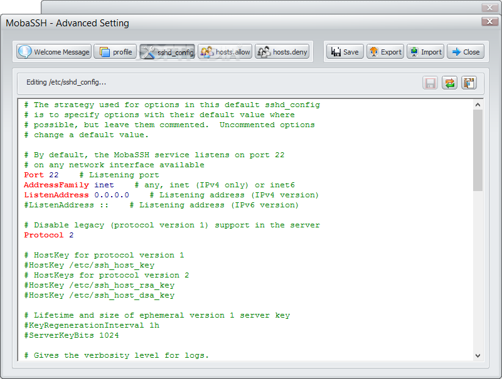
Task: Close the MobaSSH Advanced Setting window
Action: coord(489,22)
